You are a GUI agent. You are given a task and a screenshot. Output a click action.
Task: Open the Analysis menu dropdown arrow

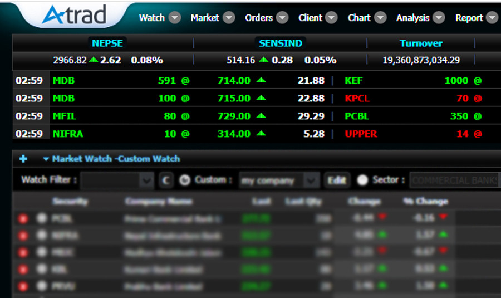439,18
